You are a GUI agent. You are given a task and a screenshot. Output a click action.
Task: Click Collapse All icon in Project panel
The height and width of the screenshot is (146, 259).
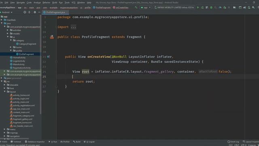[x=30, y=12]
